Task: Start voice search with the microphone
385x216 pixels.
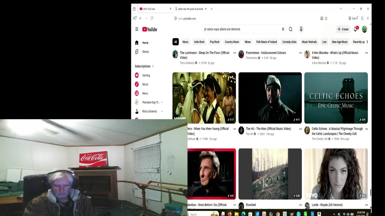Action: coord(301,29)
